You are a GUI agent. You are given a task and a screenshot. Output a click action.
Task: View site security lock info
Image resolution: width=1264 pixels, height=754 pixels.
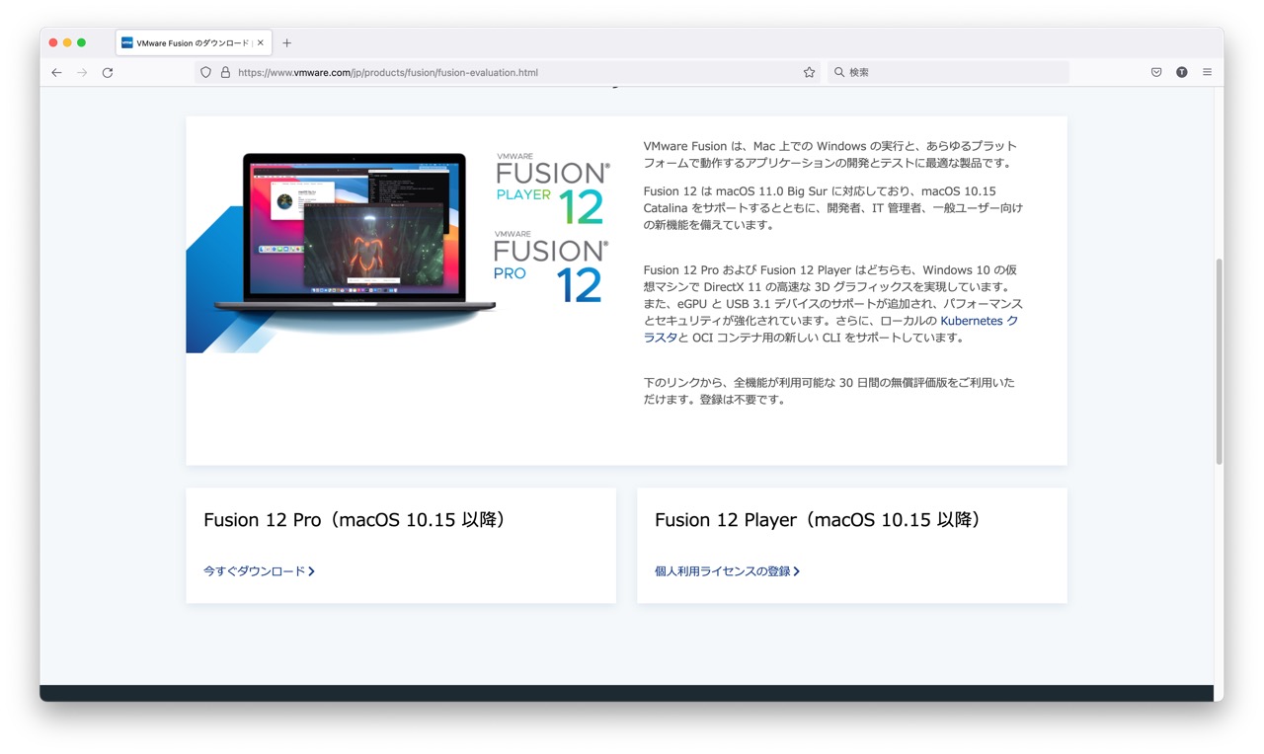pos(225,72)
